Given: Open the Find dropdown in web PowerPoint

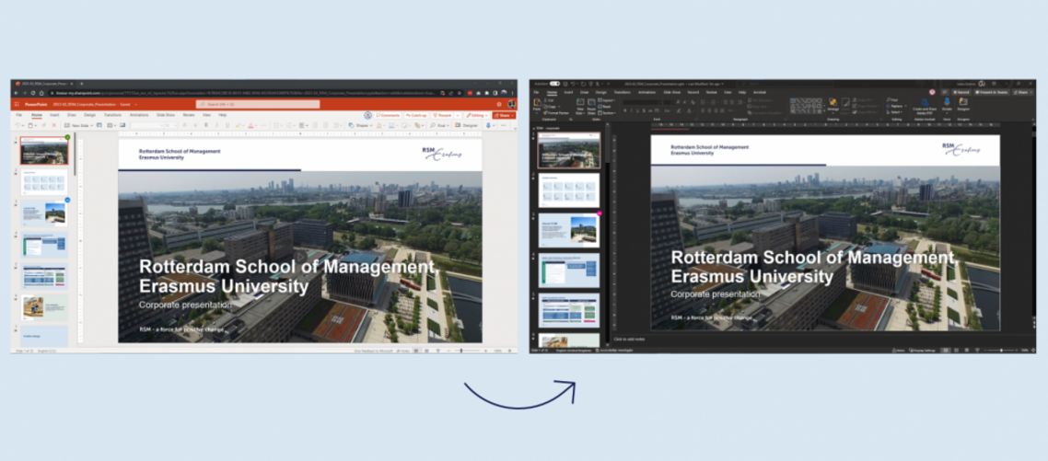Looking at the screenshot, I should (x=439, y=126).
